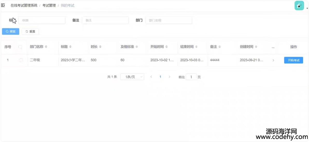Image resolution: width=309 pixels, height=142 pixels.
Task: Toggle select-all checkbox in table header
Action: point(20,47)
